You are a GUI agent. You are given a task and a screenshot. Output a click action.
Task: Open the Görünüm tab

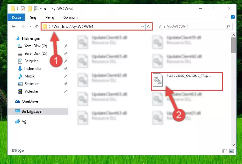(70, 17)
